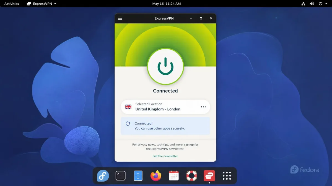The width and height of the screenshot is (332, 186).
Task: Toggle the VPN power button
Action: pyautogui.click(x=165, y=66)
